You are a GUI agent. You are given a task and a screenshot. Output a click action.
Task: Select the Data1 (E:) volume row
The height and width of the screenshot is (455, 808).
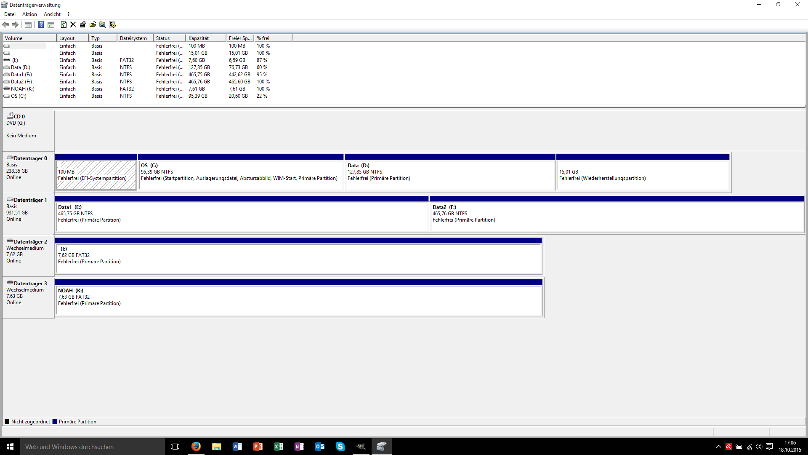pyautogui.click(x=21, y=75)
